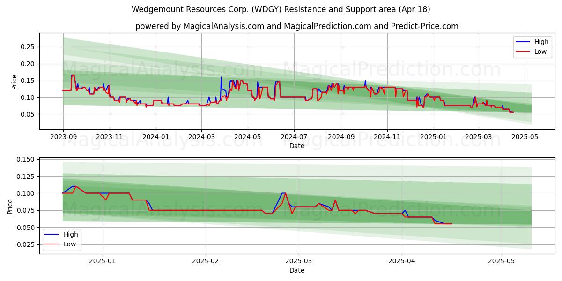Screen dimensions: 562x281
Task: Click the 2025-02 tick label on bottom chart
Action: (x=206, y=261)
